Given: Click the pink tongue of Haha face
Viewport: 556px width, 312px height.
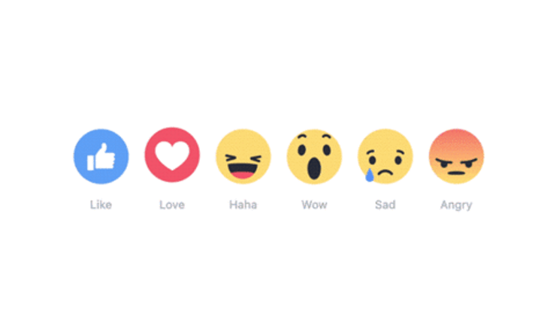Looking at the screenshot, I should point(243,174).
